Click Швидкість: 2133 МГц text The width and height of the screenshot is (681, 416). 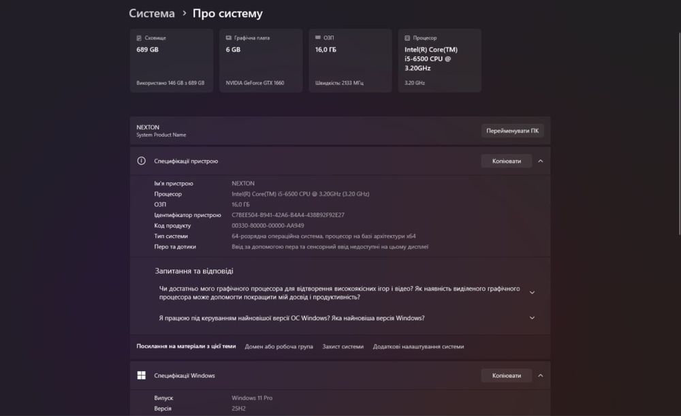pyautogui.click(x=339, y=83)
